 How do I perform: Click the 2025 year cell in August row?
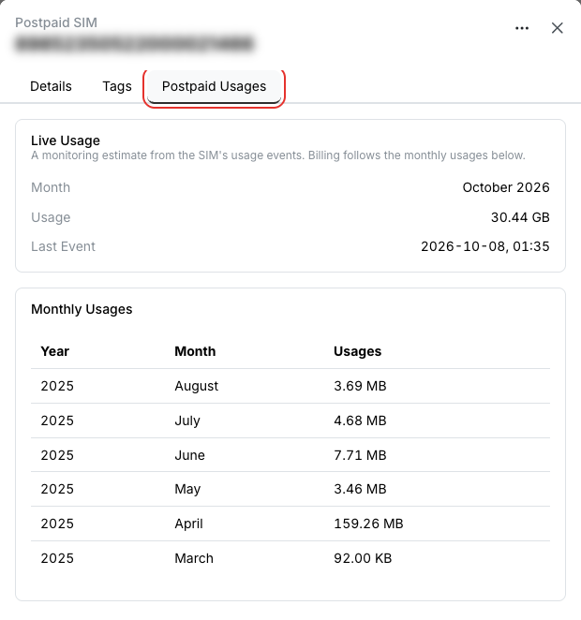tap(57, 386)
